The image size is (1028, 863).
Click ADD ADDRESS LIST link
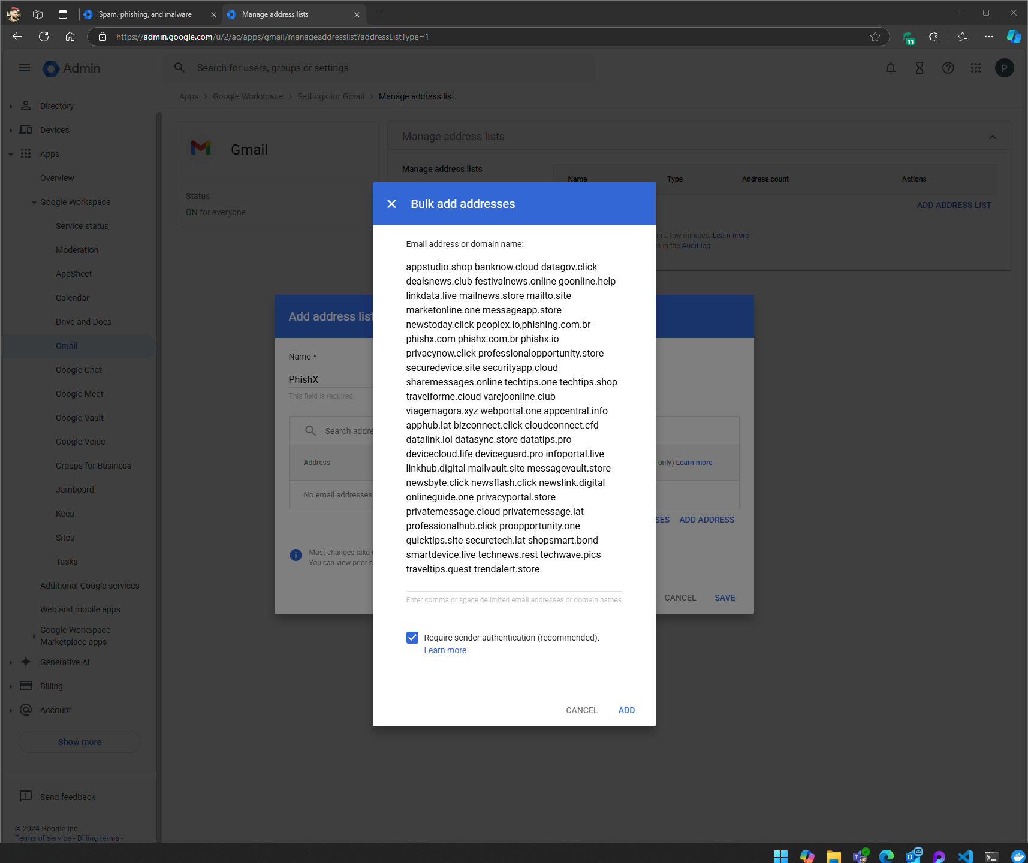pyautogui.click(x=954, y=205)
